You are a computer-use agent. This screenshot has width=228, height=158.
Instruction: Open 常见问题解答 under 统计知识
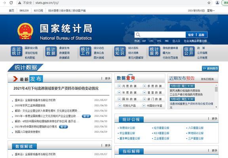136,58
